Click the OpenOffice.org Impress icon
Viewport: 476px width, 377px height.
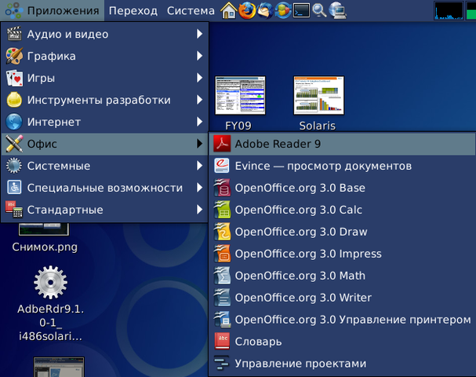point(222,254)
